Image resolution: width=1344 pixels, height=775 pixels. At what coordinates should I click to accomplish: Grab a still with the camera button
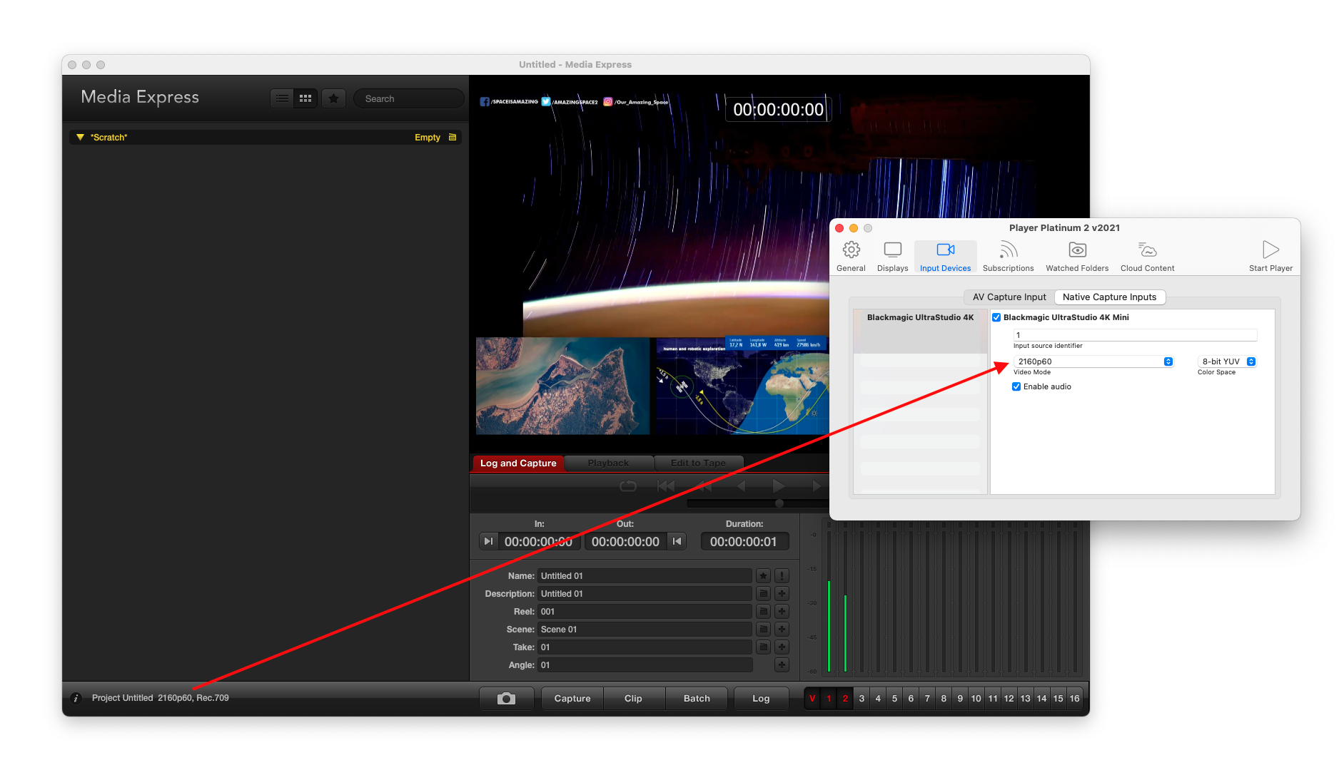(x=506, y=699)
